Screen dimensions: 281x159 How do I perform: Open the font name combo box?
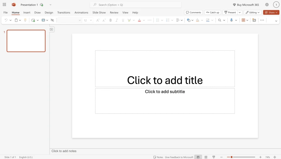point(69,20)
